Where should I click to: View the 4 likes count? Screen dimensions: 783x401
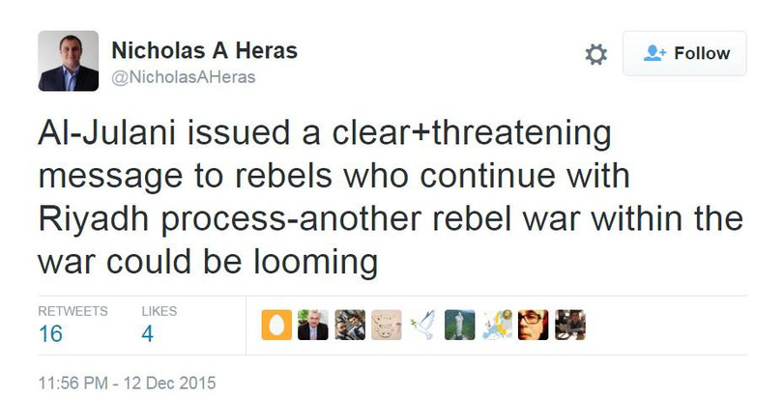(x=148, y=335)
